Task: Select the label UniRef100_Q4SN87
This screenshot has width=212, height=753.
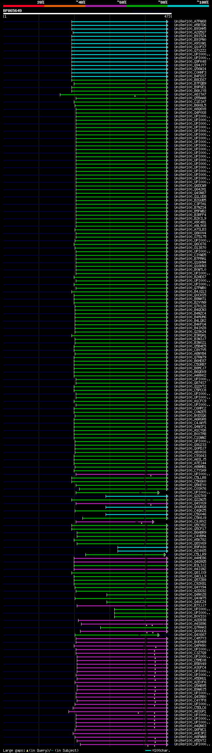Action: [x=190, y=193]
